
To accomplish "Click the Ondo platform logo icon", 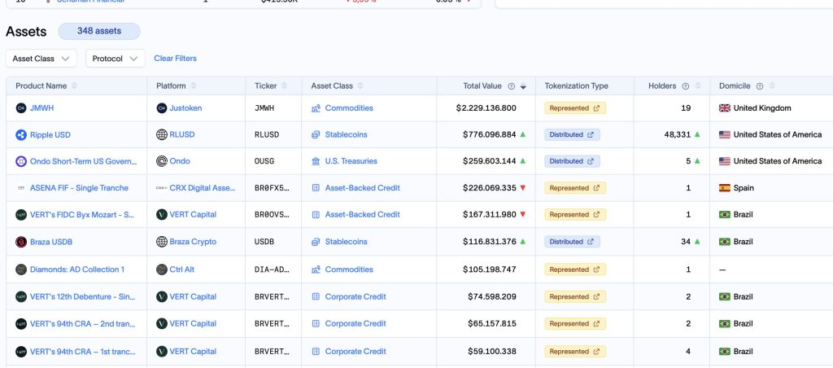I will click(x=162, y=162).
